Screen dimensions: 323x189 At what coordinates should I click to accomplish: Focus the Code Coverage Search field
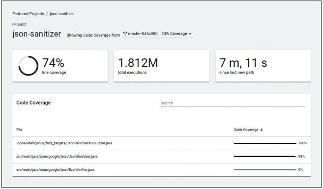233,103
